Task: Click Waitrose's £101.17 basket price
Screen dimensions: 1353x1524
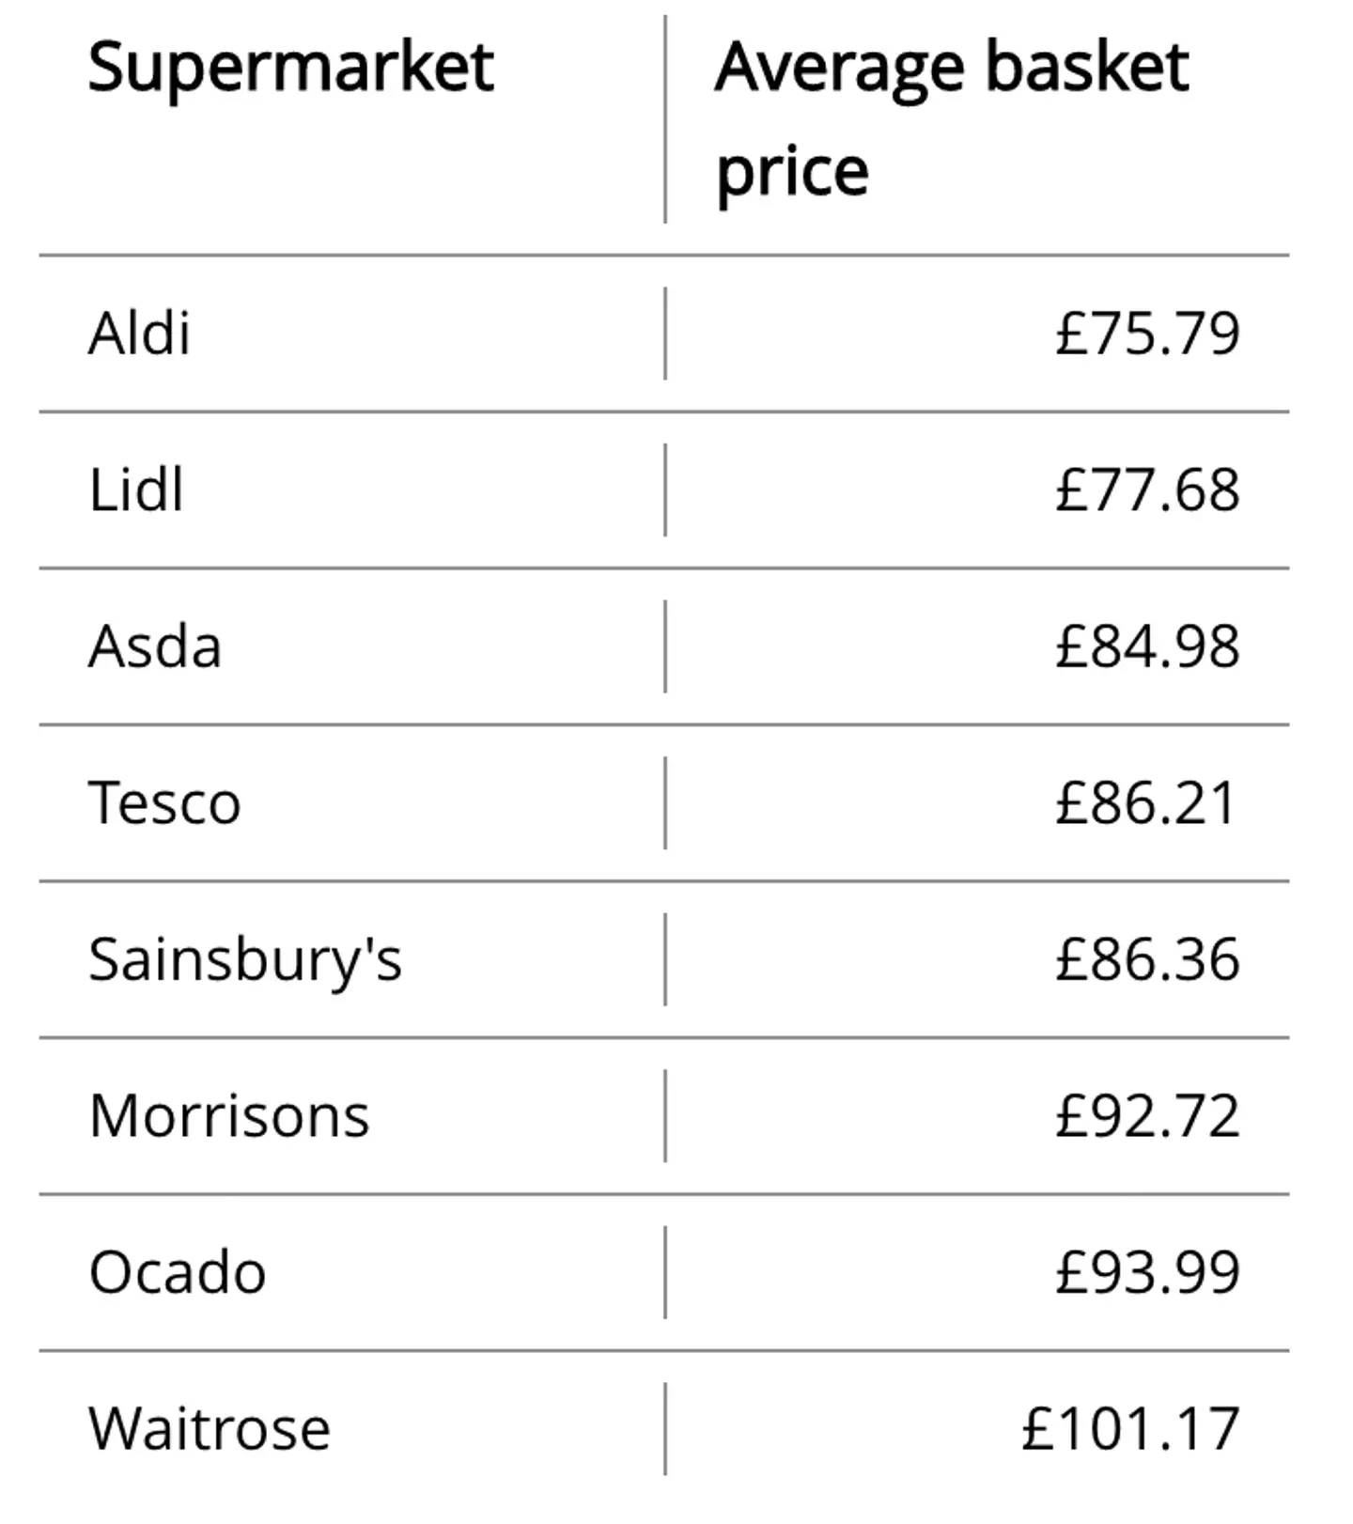Action: tap(1130, 1430)
